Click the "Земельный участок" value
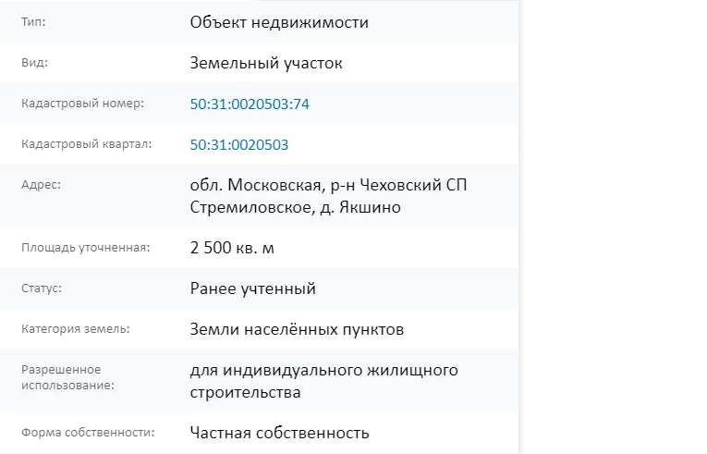 266,64
